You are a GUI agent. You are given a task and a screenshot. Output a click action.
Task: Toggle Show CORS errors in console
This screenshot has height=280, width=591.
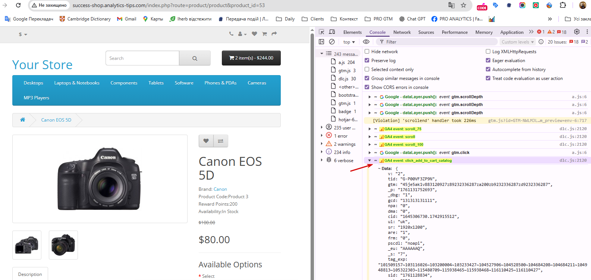(367, 87)
